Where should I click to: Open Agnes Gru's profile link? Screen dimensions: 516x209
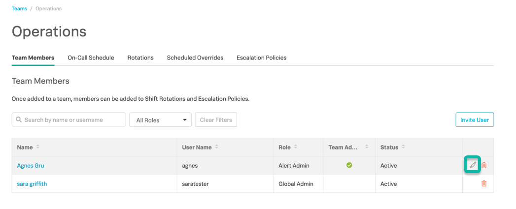[x=31, y=165]
